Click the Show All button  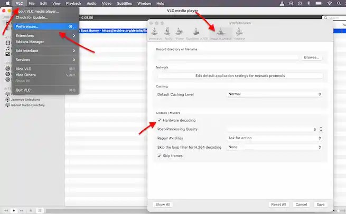click(163, 205)
